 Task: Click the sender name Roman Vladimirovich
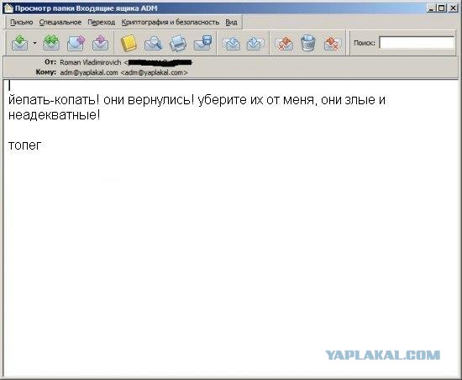(x=91, y=62)
